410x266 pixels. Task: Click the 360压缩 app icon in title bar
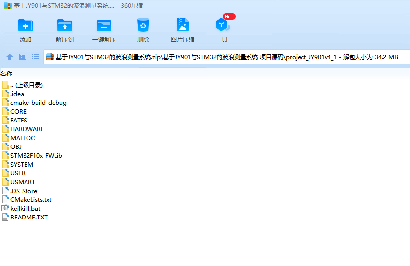click(x=7, y=5)
